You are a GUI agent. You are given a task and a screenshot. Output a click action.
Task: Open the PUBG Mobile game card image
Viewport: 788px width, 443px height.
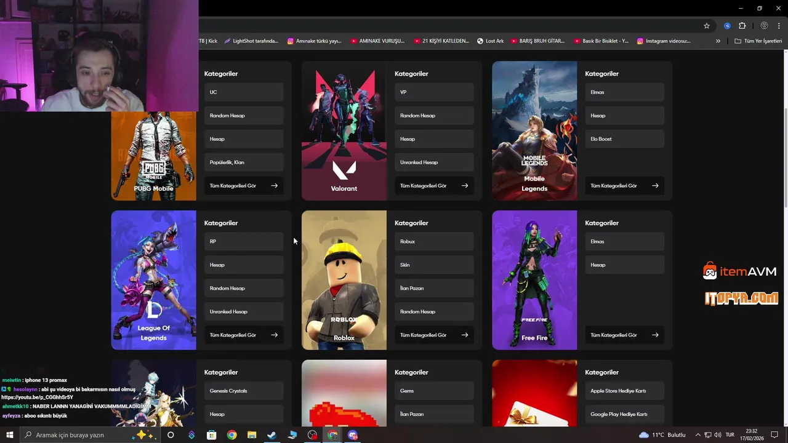point(154,156)
